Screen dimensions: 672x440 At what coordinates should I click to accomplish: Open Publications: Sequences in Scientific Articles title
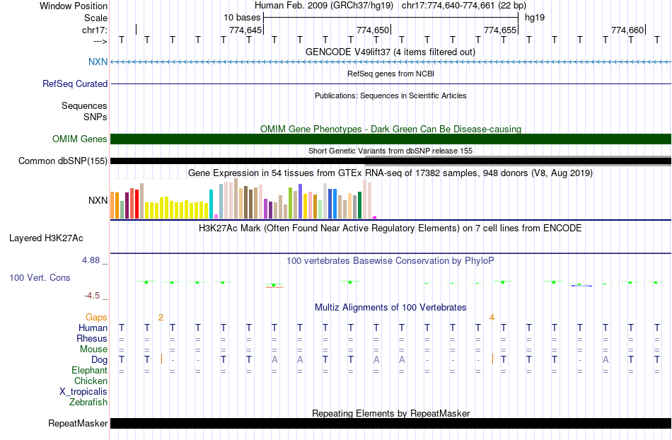(390, 95)
